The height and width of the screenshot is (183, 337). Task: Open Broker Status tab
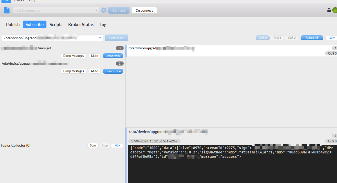(x=81, y=24)
